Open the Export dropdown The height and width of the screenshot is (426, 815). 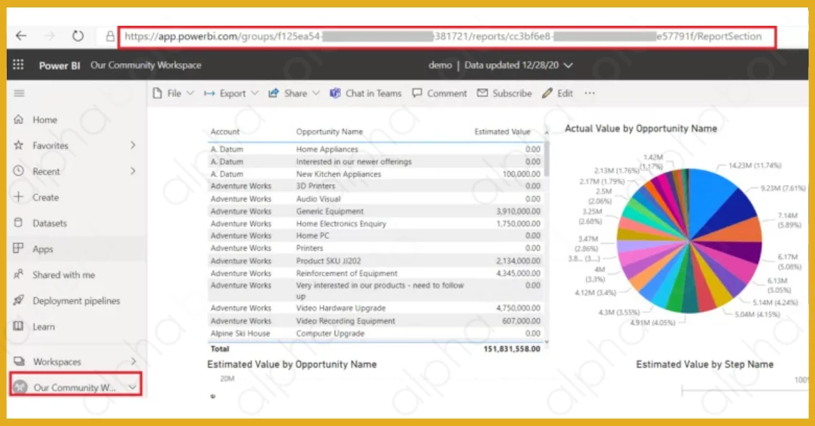coord(232,94)
